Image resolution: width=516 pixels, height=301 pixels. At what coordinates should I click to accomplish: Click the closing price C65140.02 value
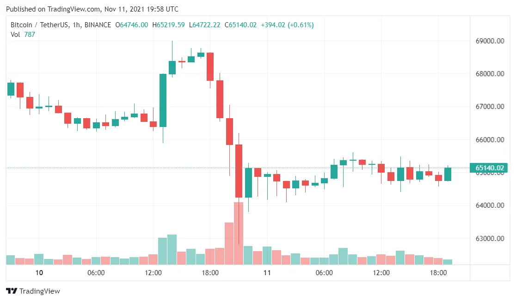click(x=240, y=25)
